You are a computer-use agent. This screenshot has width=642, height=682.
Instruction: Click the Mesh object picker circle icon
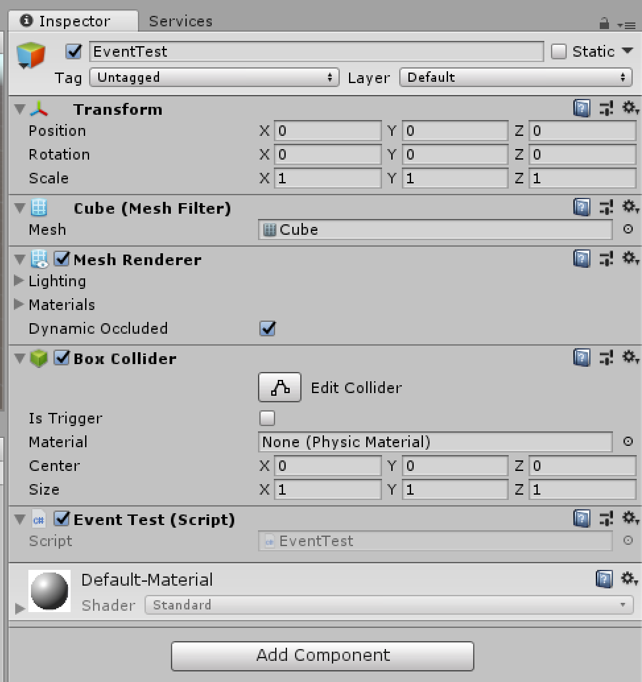[627, 230]
